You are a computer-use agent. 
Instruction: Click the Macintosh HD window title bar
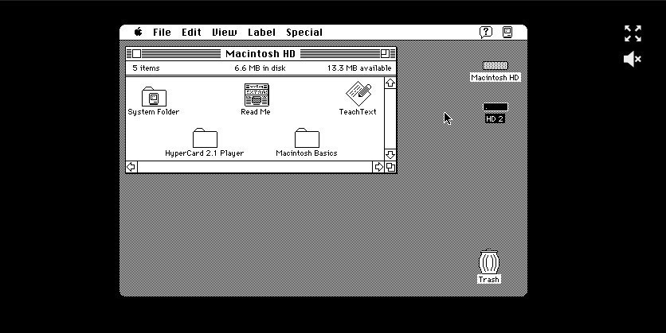[261, 54]
